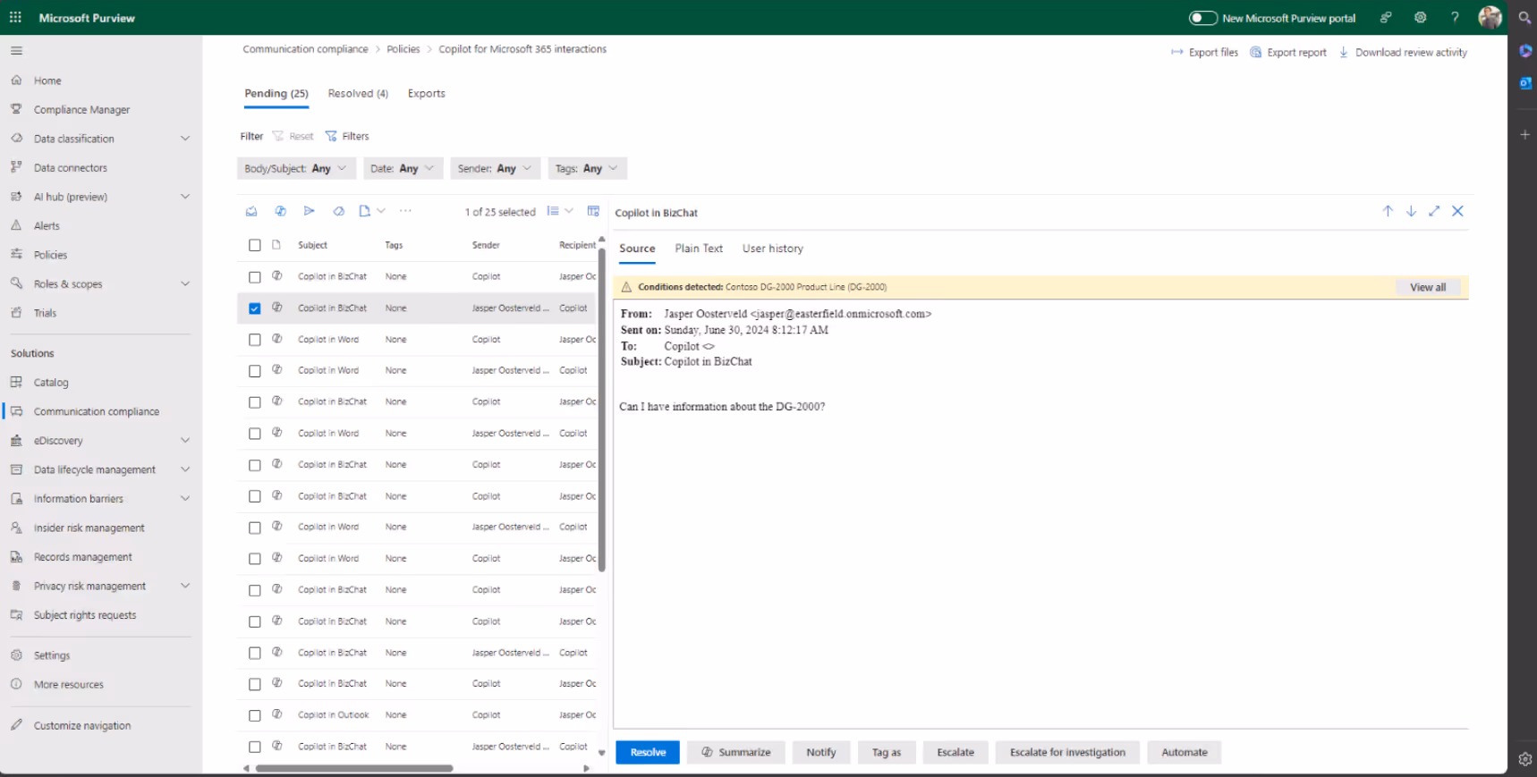
Task: Click the horizontal scrollbar under the message list
Action: tap(354, 768)
